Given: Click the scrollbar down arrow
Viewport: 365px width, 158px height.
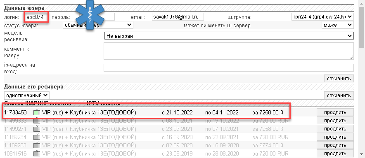Looking at the screenshot, I should click(362, 154).
